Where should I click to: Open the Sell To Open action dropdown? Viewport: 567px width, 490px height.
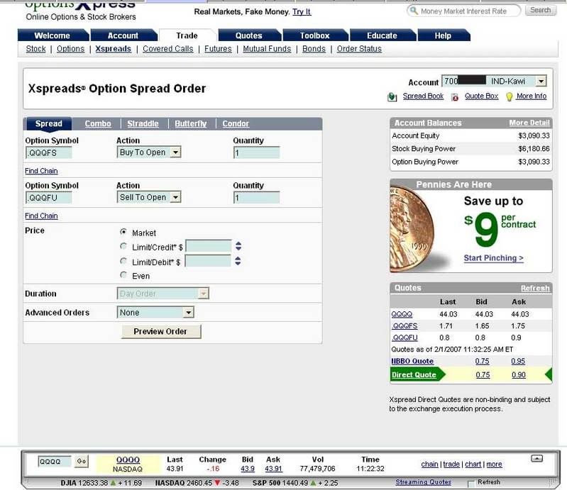175,197
